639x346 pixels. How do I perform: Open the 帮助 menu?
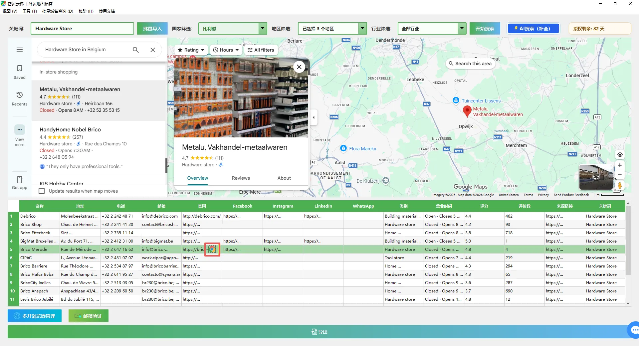86,11
